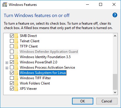121x108 pixels.
Task: Uncheck the Windows Subsystem for Linux checkbox
Action: pyautogui.click(x=12, y=73)
